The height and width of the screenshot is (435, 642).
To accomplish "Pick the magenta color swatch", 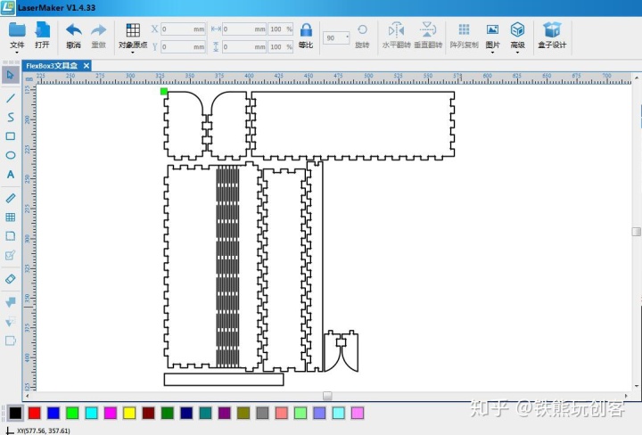I will (x=111, y=413).
